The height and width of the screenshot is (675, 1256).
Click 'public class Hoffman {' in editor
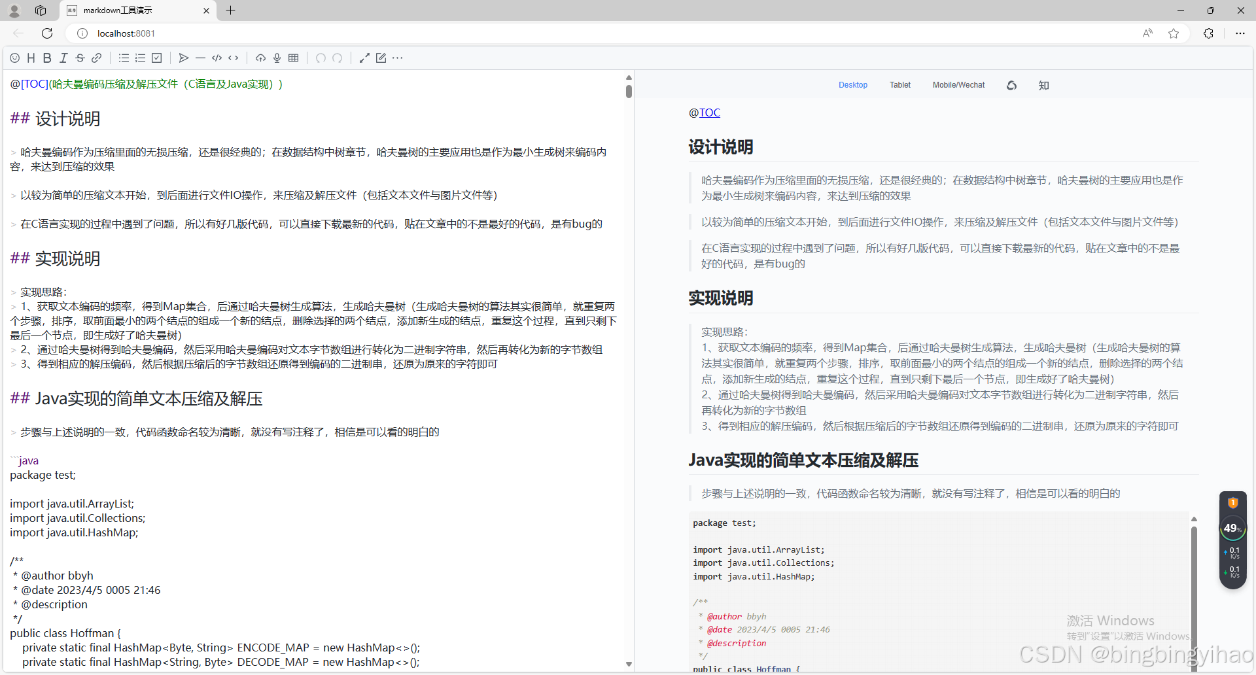coord(65,633)
